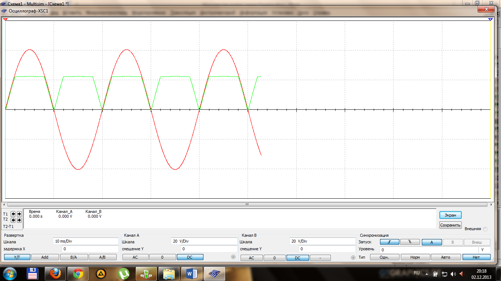Click Экран button to reverse background
The height and width of the screenshot is (281, 501).
[450, 215]
